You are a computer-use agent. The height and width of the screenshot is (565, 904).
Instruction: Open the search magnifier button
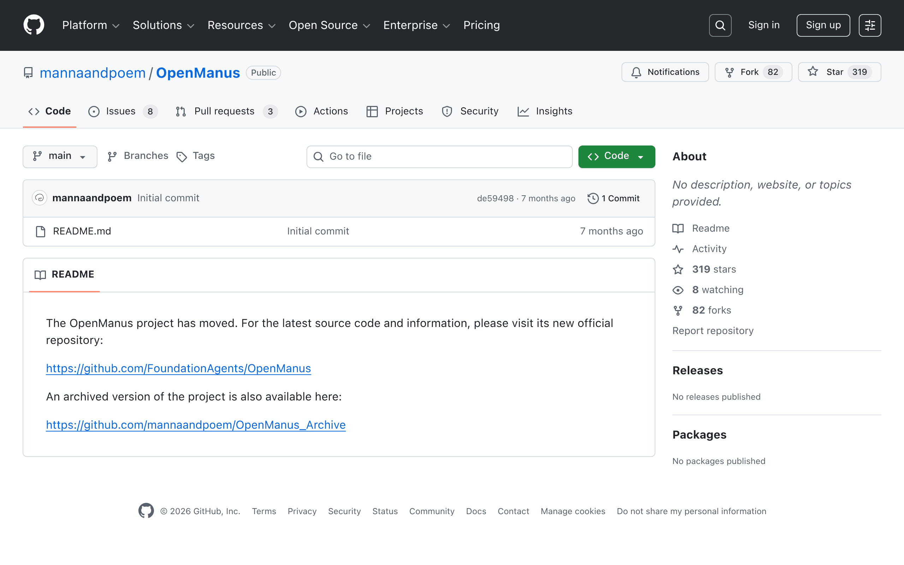720,25
